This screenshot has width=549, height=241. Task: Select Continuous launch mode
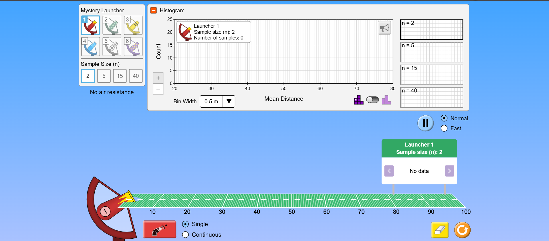pos(185,235)
